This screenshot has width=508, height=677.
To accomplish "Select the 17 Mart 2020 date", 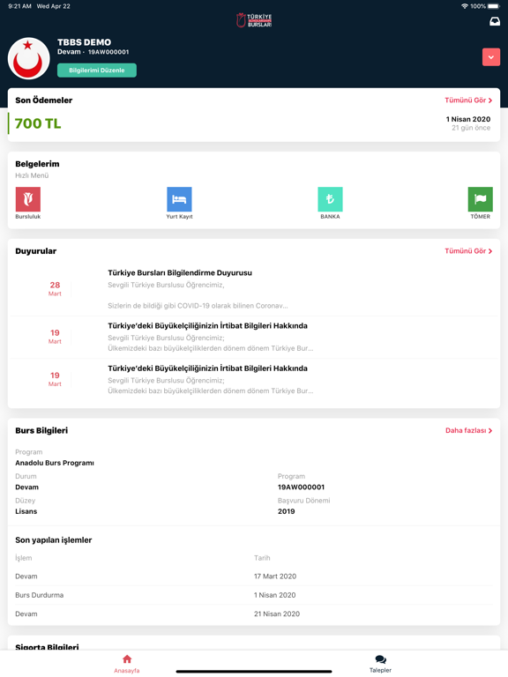I will click(x=275, y=577).
